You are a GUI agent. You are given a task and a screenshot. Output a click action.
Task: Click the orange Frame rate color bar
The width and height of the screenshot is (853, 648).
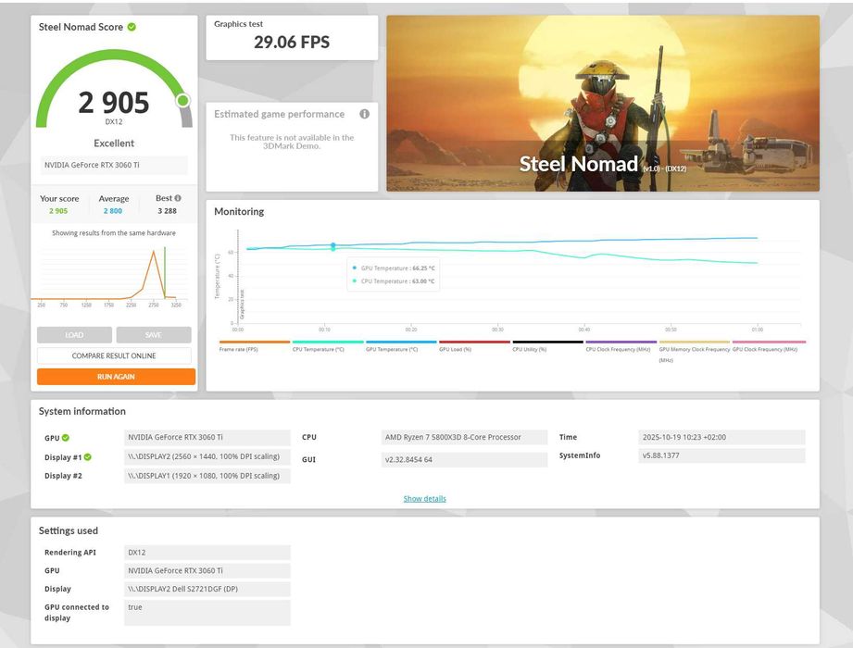pos(255,342)
